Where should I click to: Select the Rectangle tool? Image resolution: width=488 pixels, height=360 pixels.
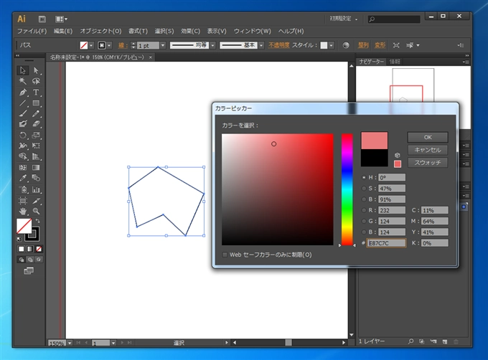point(36,103)
